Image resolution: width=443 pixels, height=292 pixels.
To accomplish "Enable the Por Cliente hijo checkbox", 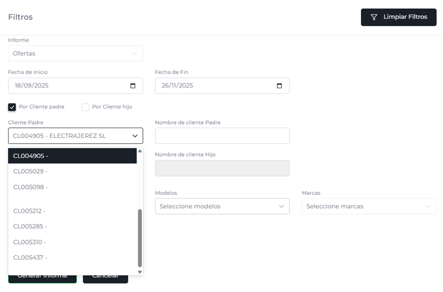I will click(85, 107).
